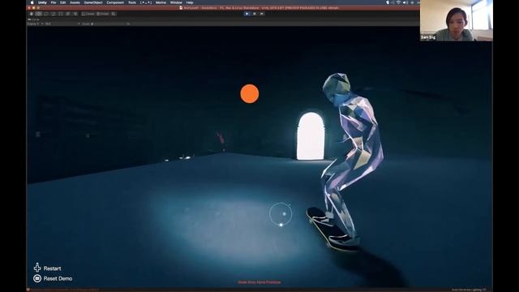Open the aspect ratio dropdown

coord(62,24)
